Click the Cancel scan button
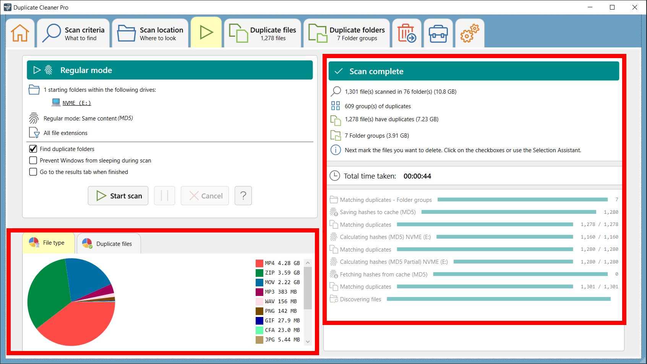The width and height of the screenshot is (647, 364). click(x=205, y=195)
